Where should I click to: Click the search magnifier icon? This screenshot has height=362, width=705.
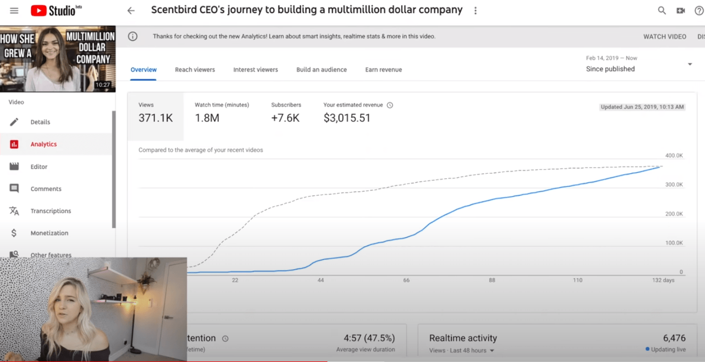(662, 11)
